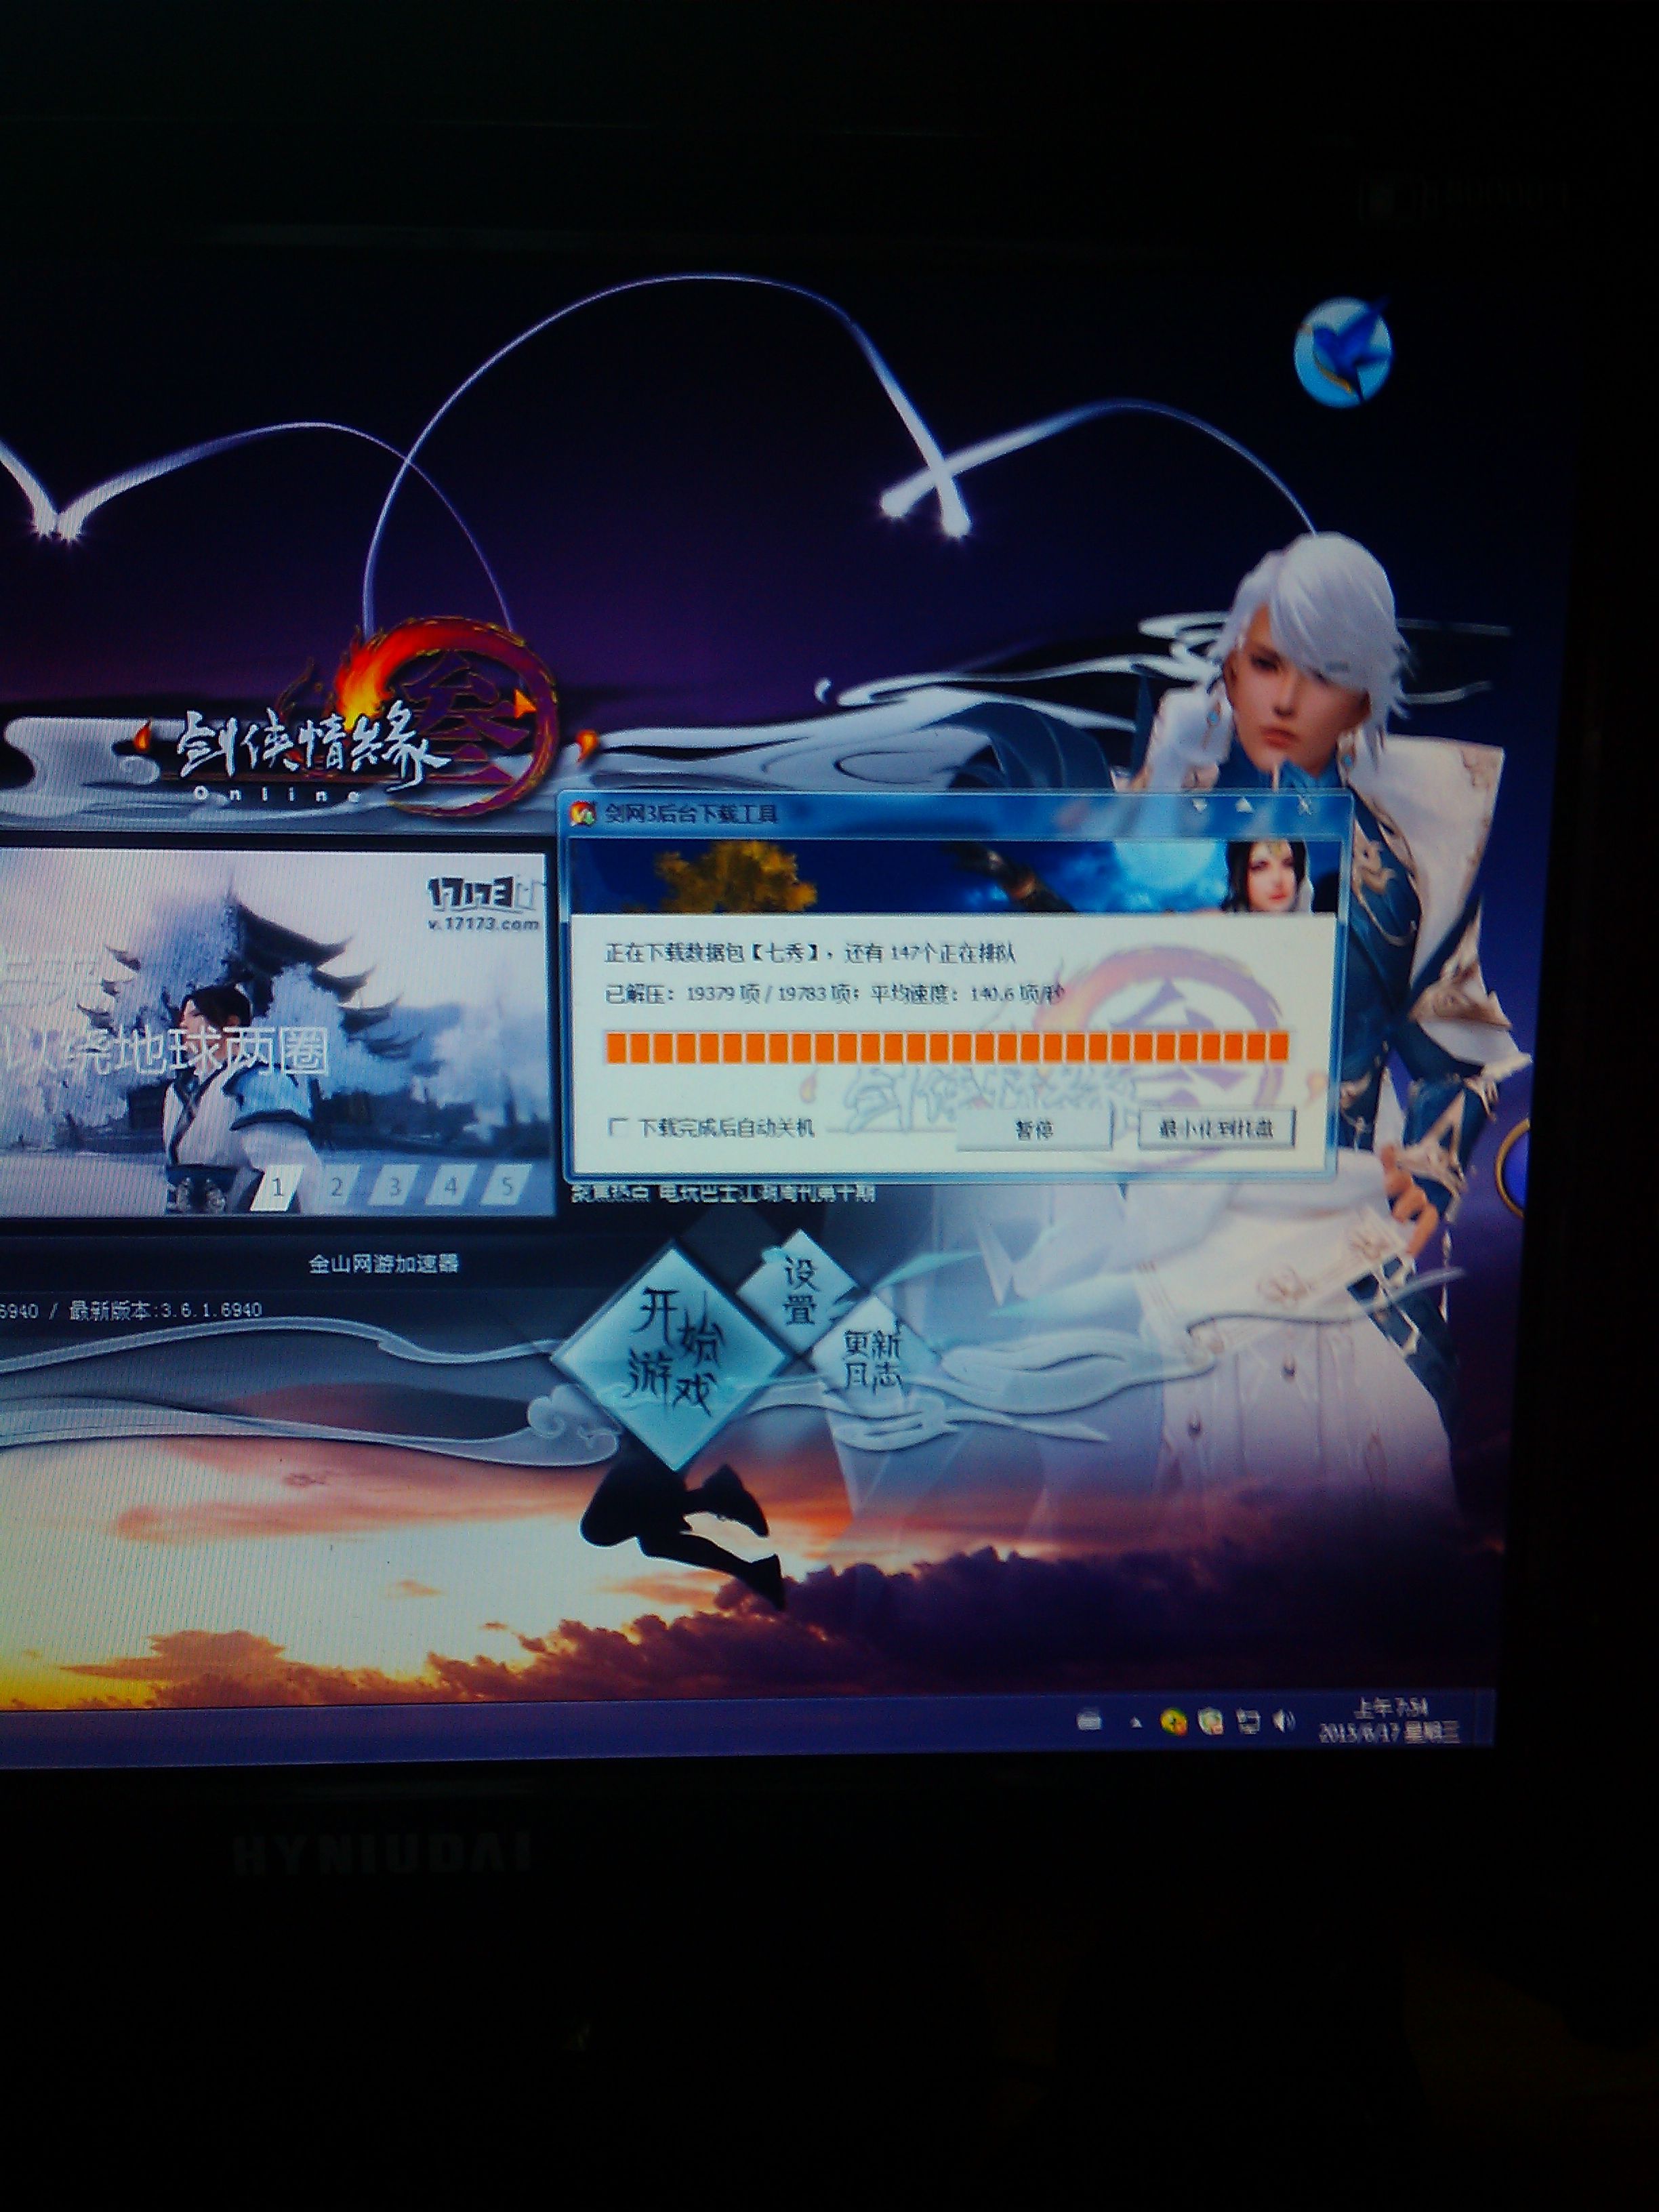This screenshot has width=1659, height=2212.
Task: Click the blue bird desktop icon
Action: pyautogui.click(x=1343, y=352)
